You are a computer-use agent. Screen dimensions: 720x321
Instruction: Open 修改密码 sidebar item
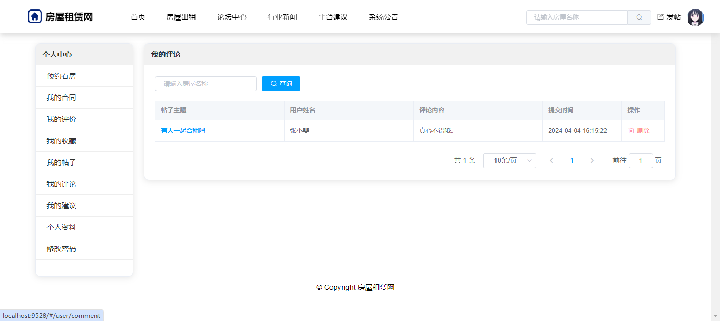(x=61, y=249)
